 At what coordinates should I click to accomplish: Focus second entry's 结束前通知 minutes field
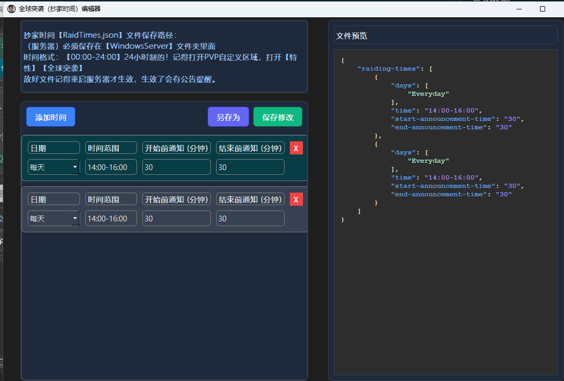coord(250,219)
